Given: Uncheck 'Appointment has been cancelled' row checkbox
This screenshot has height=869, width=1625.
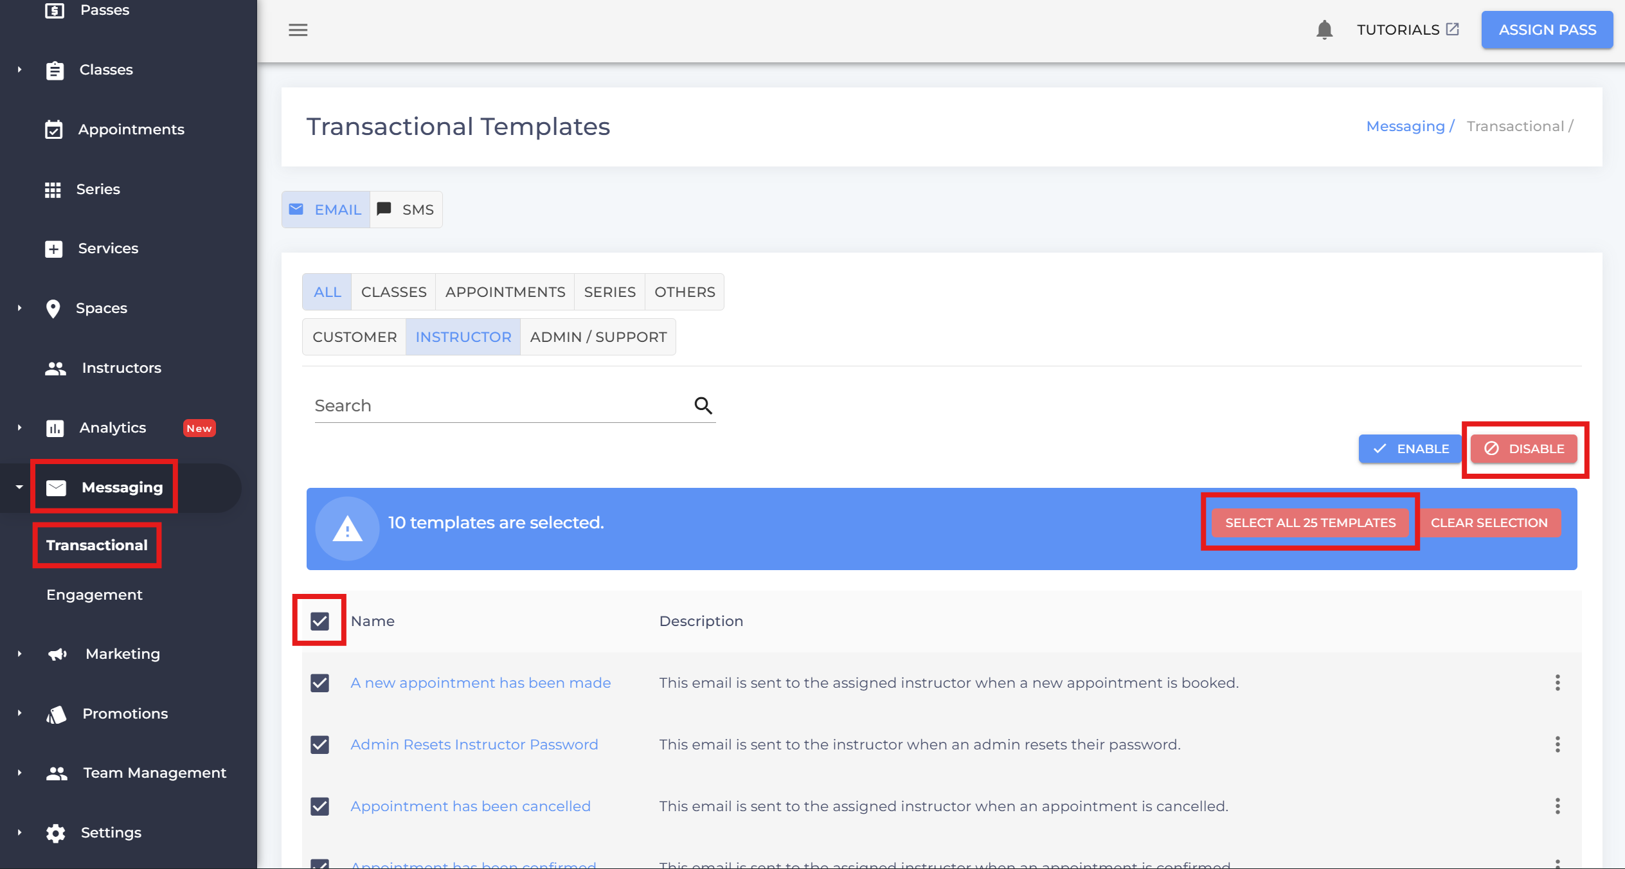Looking at the screenshot, I should tap(319, 806).
